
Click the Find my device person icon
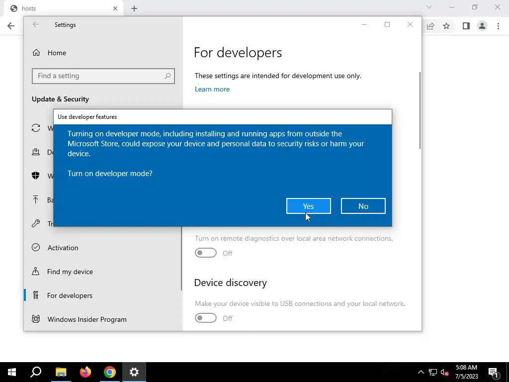[36, 271]
